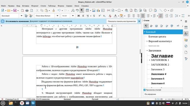The height and width of the screenshot is (106, 190).
Task: Toggle Italic formatting К
Action: tap(83, 16)
